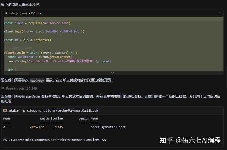Click the PowerShell prompt path line
Screen dimensions: 227x150
pos(55,139)
